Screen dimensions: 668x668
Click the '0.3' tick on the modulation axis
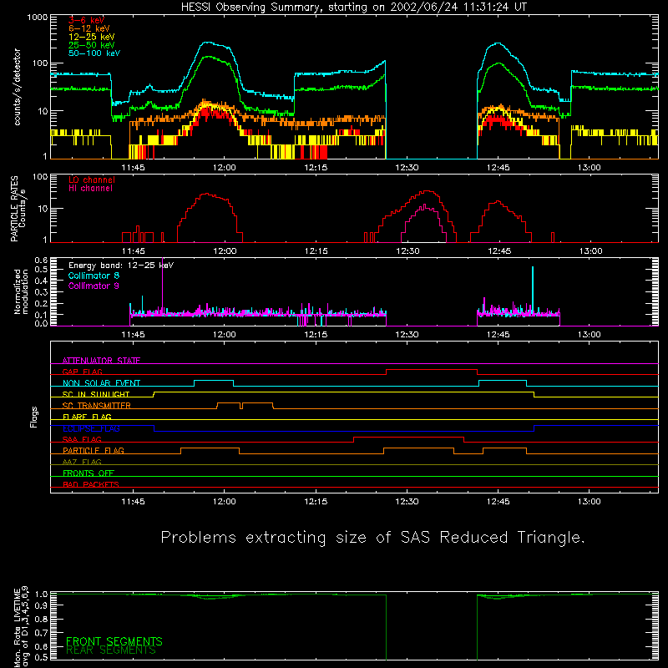[41, 292]
